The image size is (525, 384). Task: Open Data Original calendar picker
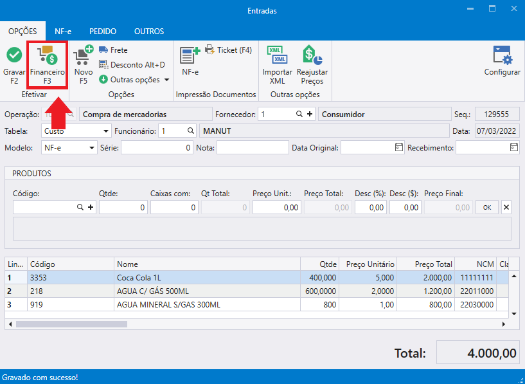tap(399, 147)
